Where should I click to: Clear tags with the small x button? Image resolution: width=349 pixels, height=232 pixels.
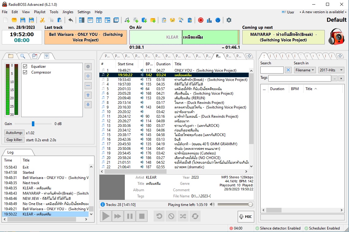341,78
